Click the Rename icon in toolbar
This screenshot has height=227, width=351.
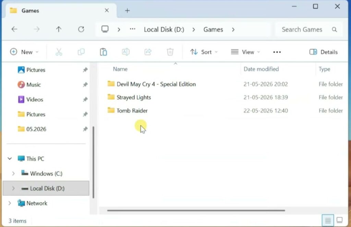[x=125, y=52]
